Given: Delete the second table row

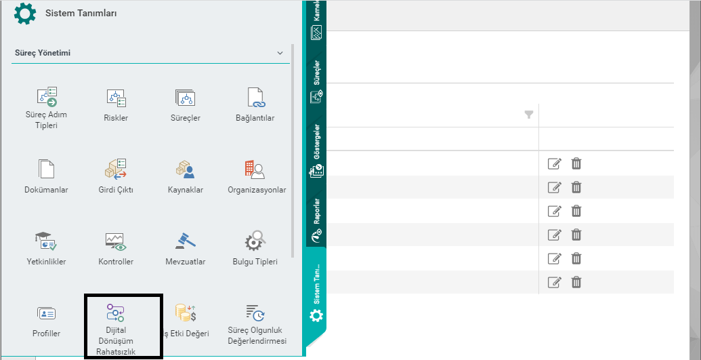Looking at the screenshot, I should [576, 187].
